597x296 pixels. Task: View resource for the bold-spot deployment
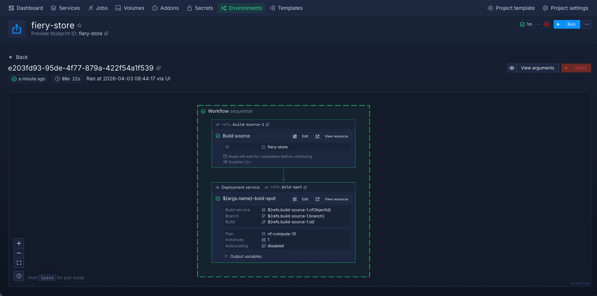333,199
